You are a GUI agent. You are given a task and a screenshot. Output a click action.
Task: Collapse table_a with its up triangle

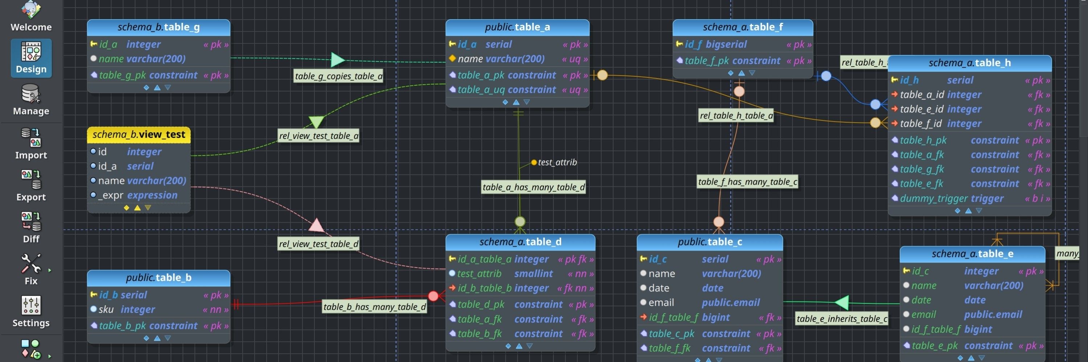click(516, 102)
